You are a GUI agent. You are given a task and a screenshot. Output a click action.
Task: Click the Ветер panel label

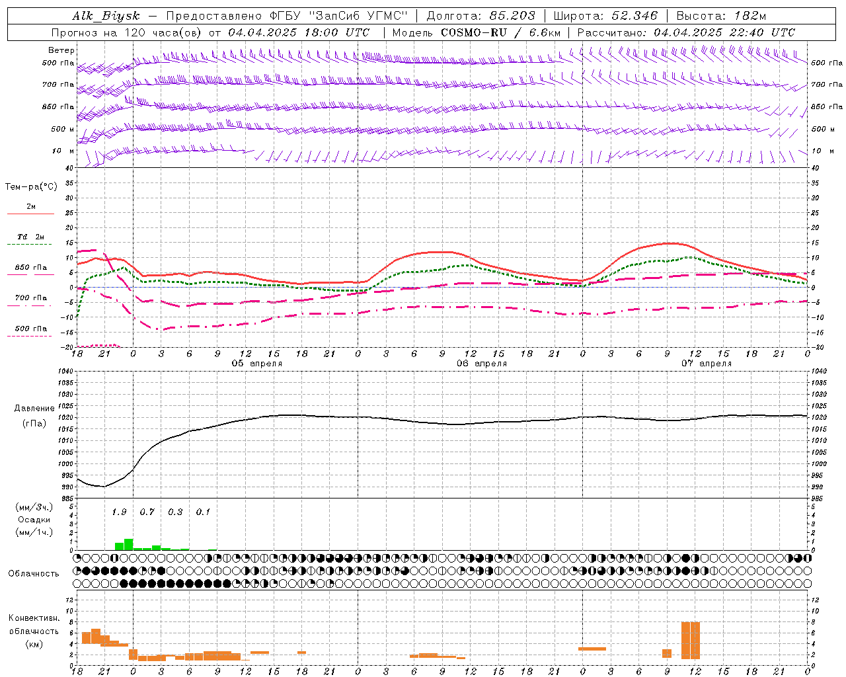coord(61,50)
